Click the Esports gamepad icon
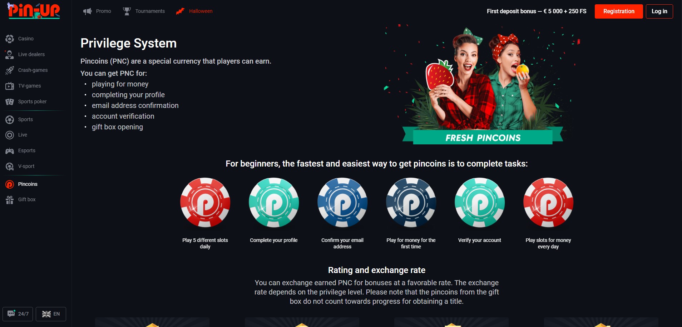 pos(10,150)
